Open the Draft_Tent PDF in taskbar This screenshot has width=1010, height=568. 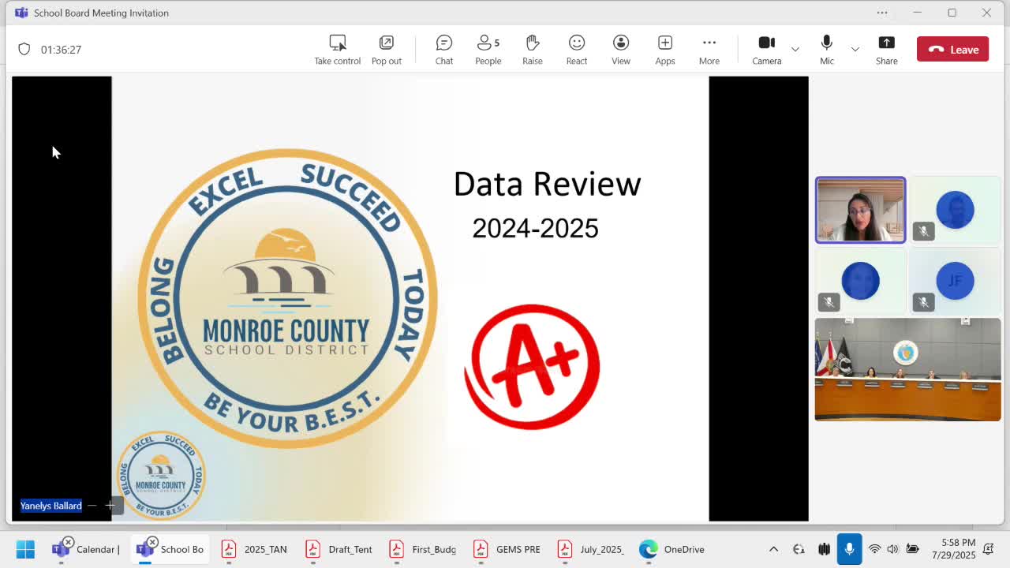point(339,549)
